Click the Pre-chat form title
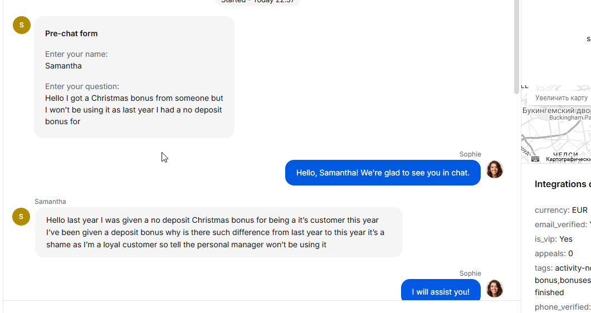This screenshot has width=591, height=313. (x=71, y=33)
